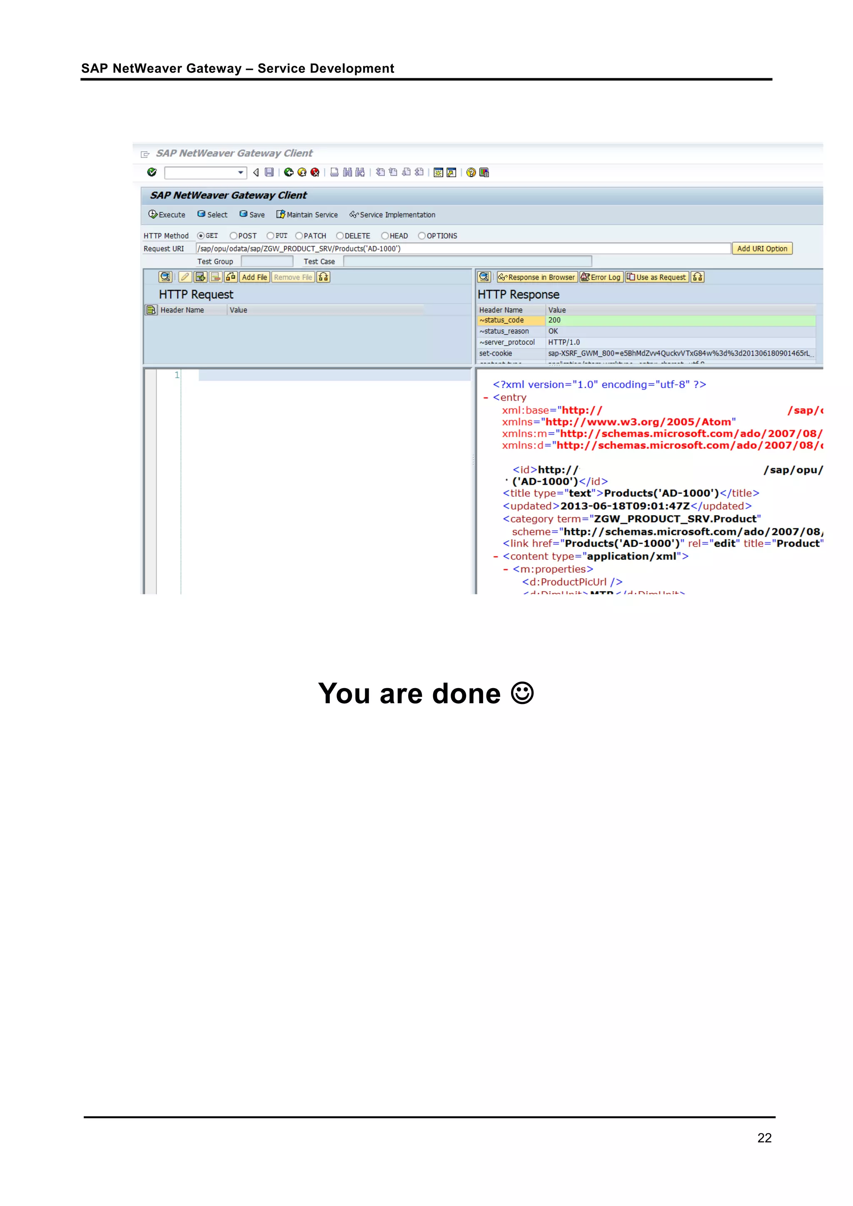Image resolution: width=853 pixels, height=1206 pixels.
Task: Click the Find binoculars icon
Action: pos(347,172)
